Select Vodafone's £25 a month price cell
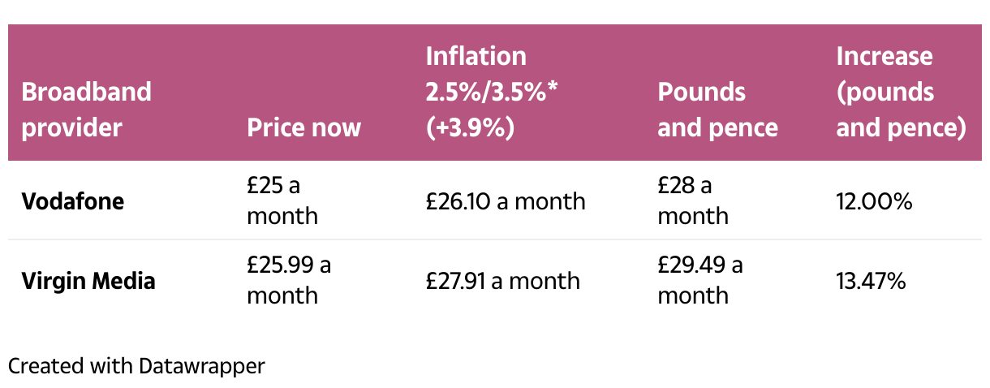990x388 pixels. click(x=282, y=200)
